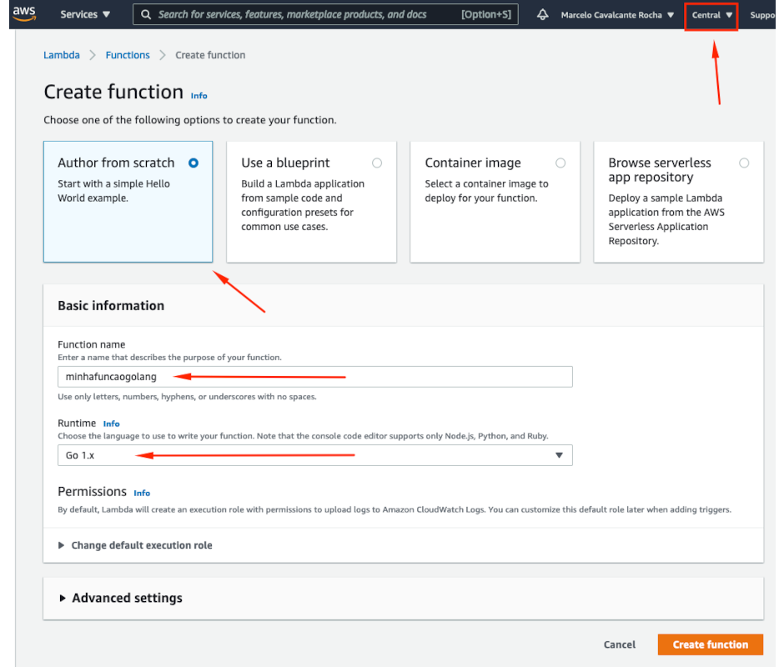Choose the Container image radio button

click(x=560, y=163)
